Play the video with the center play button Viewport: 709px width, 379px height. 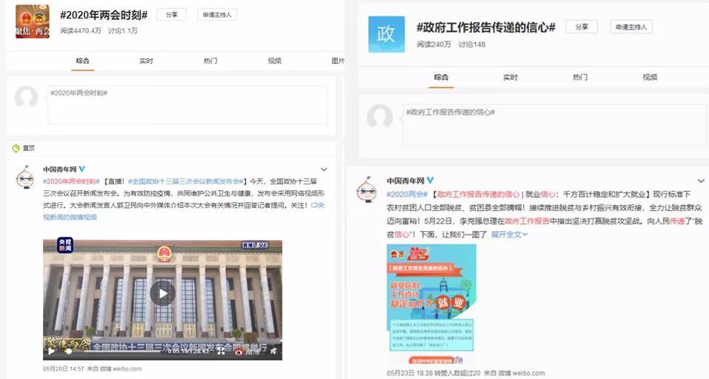coord(162,293)
